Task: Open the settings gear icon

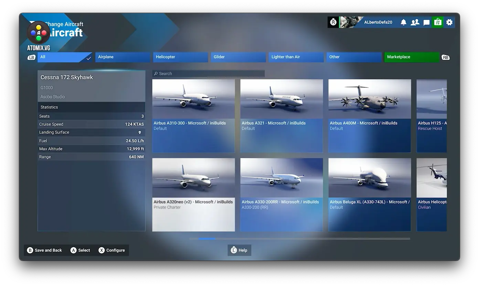Action: tap(449, 22)
